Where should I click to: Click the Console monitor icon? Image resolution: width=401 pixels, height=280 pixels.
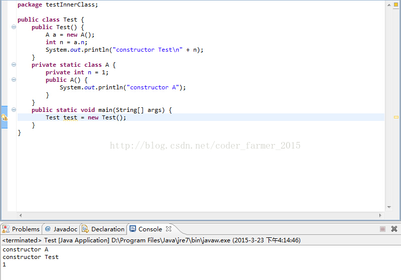click(x=132, y=229)
